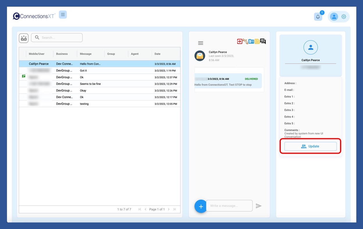The height and width of the screenshot is (229, 363).
Task: Click the blue plus add button
Action: tap(201, 206)
